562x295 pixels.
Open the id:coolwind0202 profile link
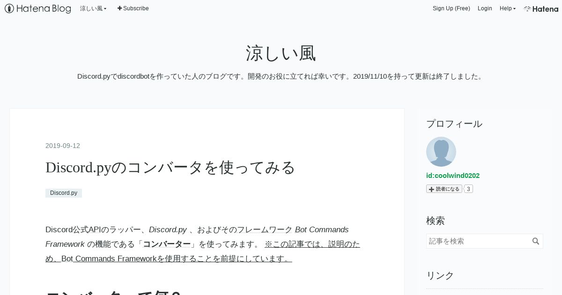pos(453,176)
